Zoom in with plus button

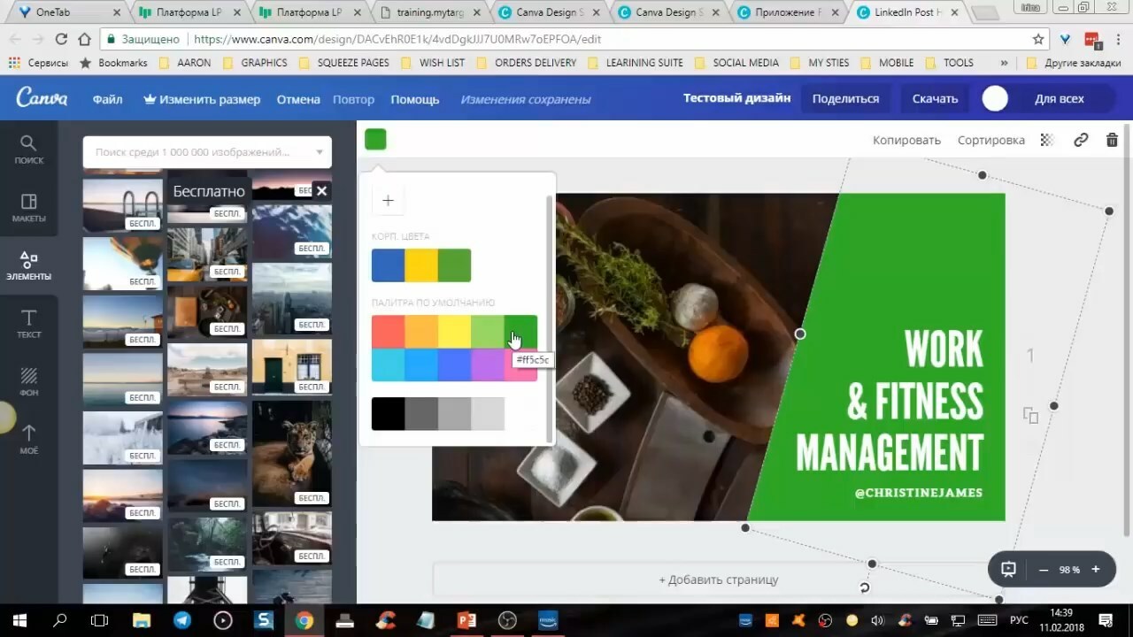point(1096,570)
